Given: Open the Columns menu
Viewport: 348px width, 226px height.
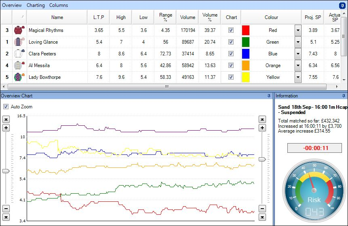Looking at the screenshot, I should [x=59, y=5].
